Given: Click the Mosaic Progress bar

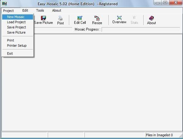Looking at the screenshot, I should [141, 29].
